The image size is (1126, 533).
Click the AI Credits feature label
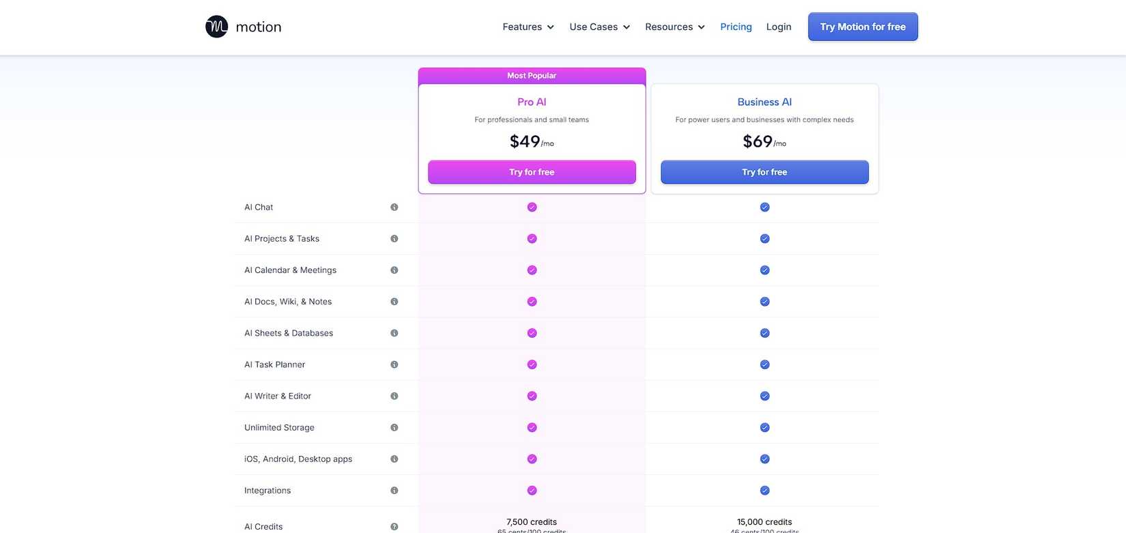point(263,527)
